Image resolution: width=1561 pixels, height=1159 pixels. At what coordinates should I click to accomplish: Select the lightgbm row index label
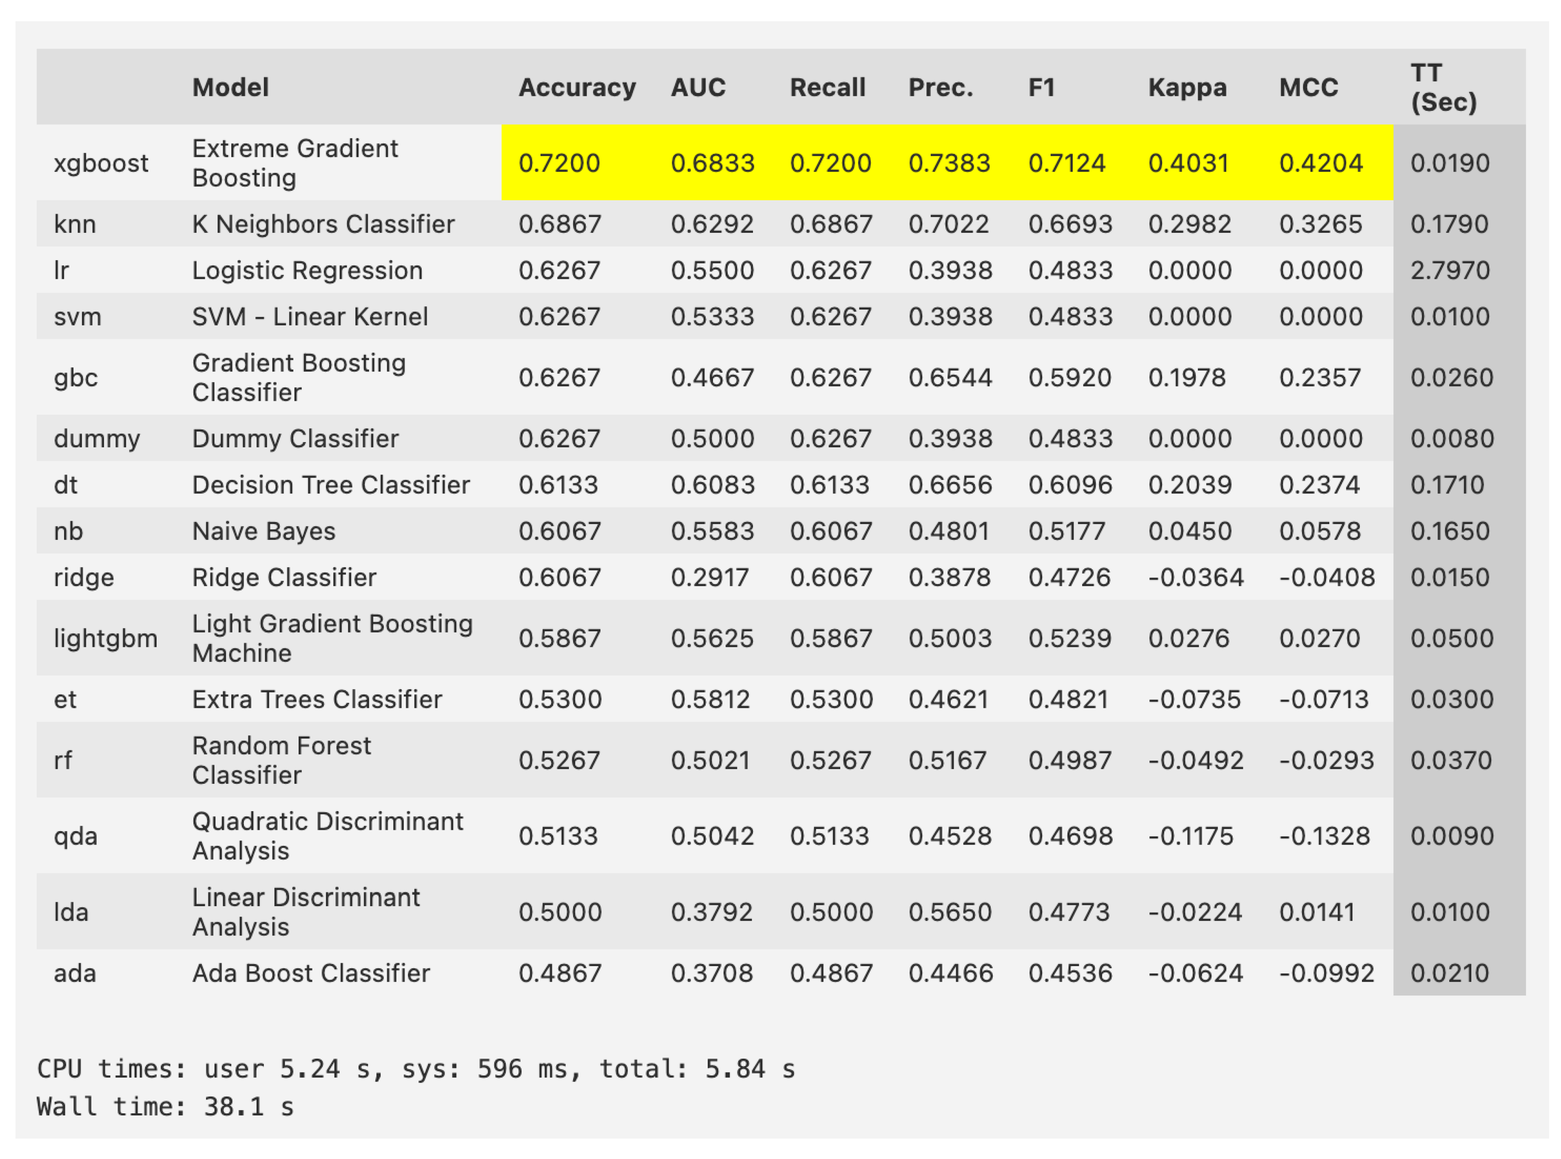105,639
